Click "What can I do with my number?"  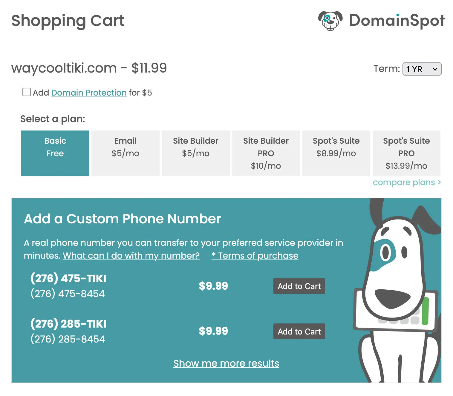131,256
